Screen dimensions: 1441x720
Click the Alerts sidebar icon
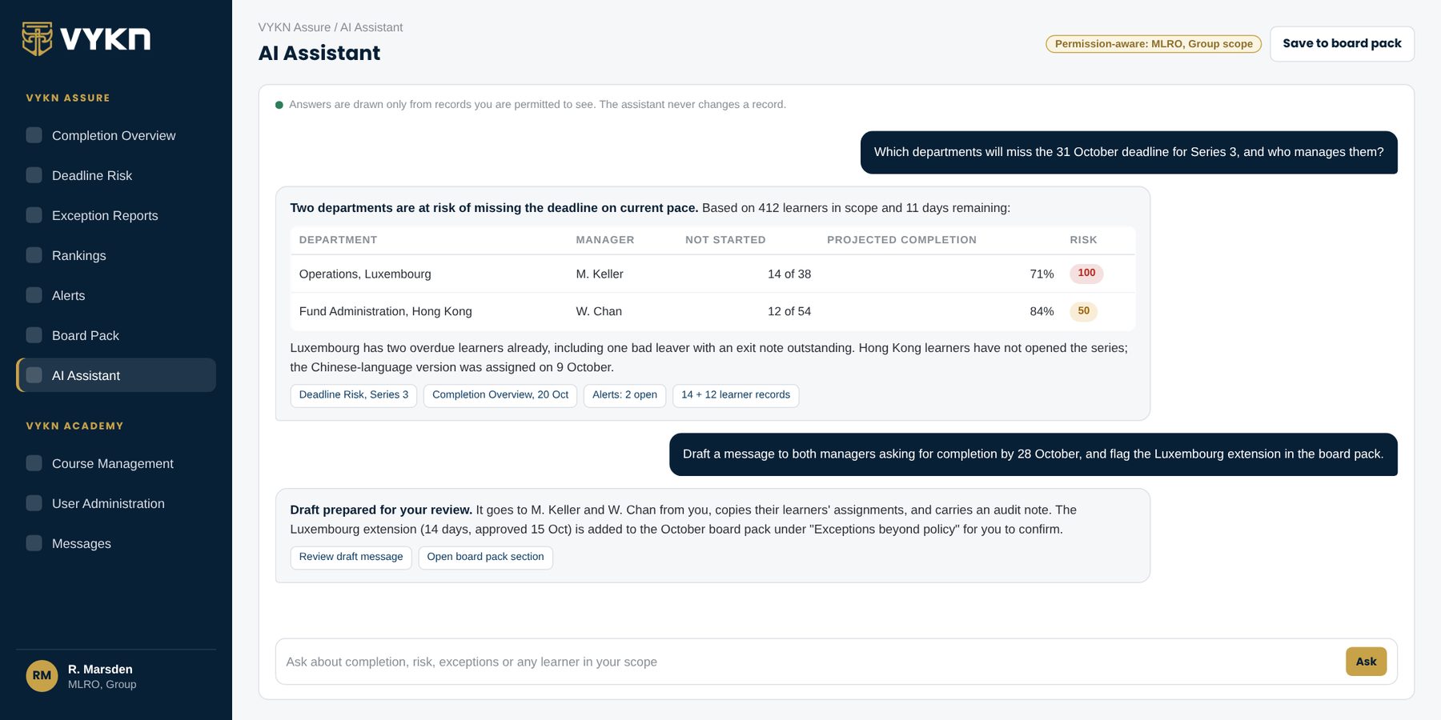coord(34,295)
